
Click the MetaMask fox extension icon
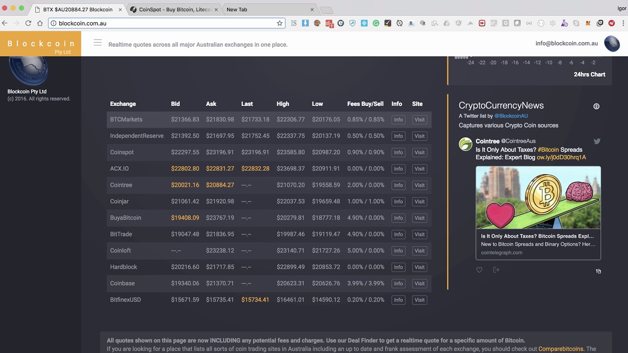coord(588,23)
